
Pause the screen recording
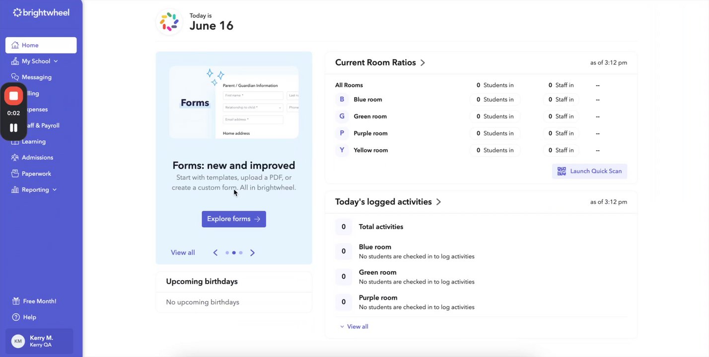point(14,127)
